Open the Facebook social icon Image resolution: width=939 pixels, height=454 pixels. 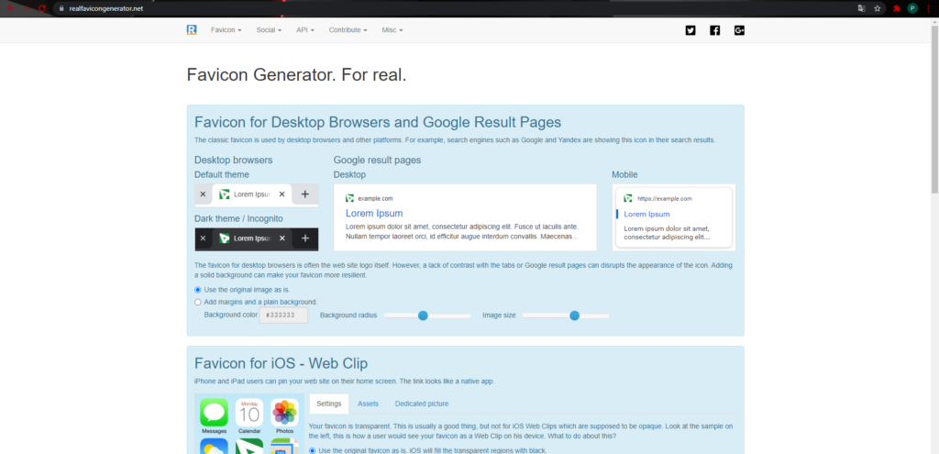click(x=715, y=30)
